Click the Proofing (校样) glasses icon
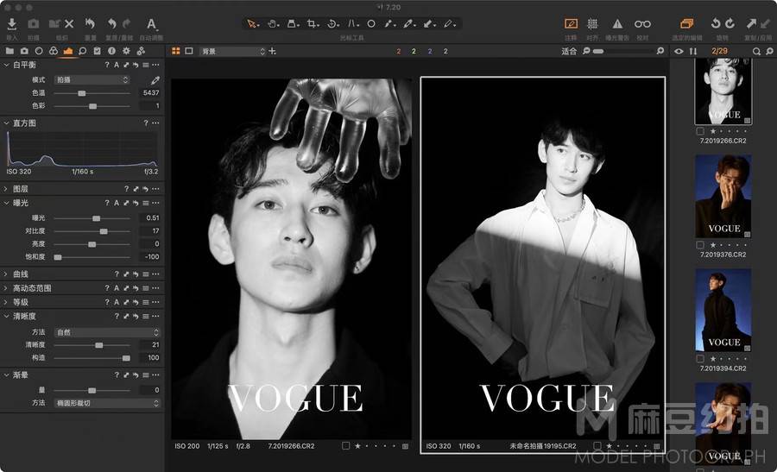Viewport: 777px width, 472px height. click(642, 23)
